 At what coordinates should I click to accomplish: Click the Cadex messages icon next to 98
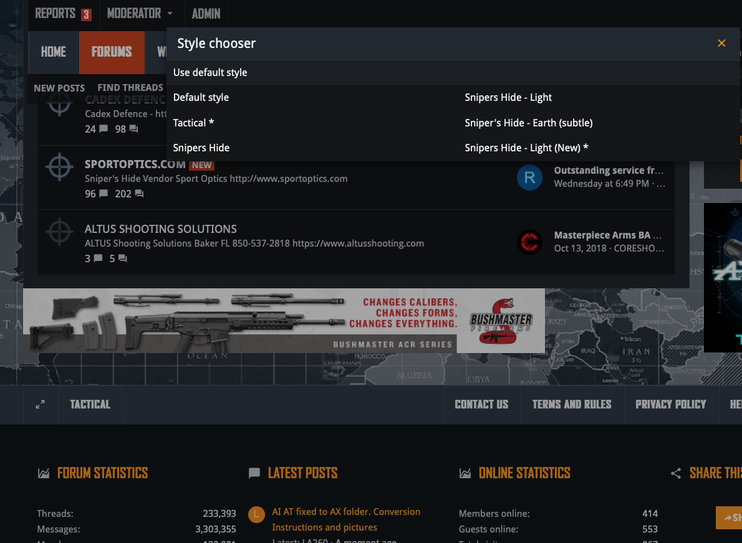pos(133,128)
